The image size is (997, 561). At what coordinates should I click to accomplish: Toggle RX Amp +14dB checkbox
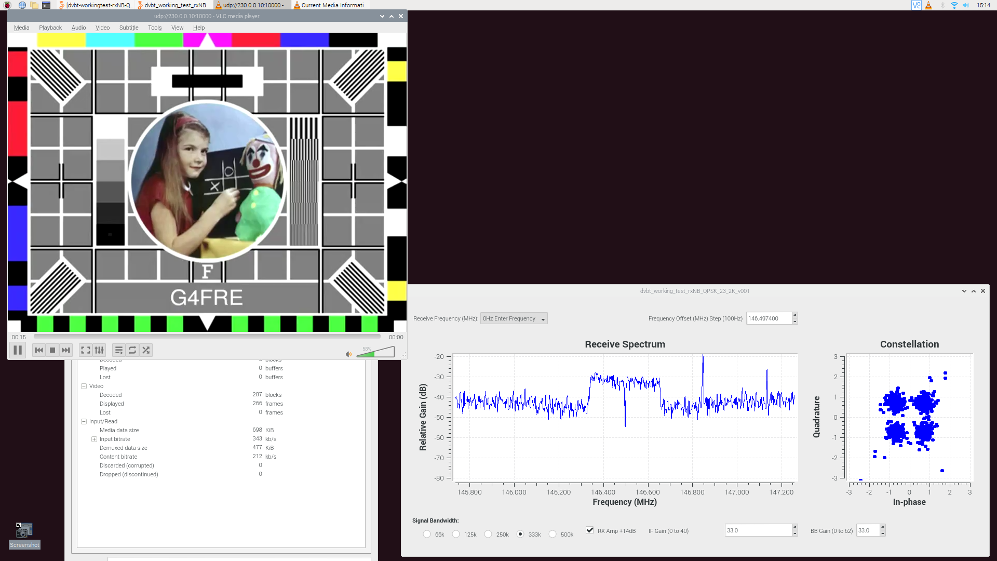click(x=589, y=530)
